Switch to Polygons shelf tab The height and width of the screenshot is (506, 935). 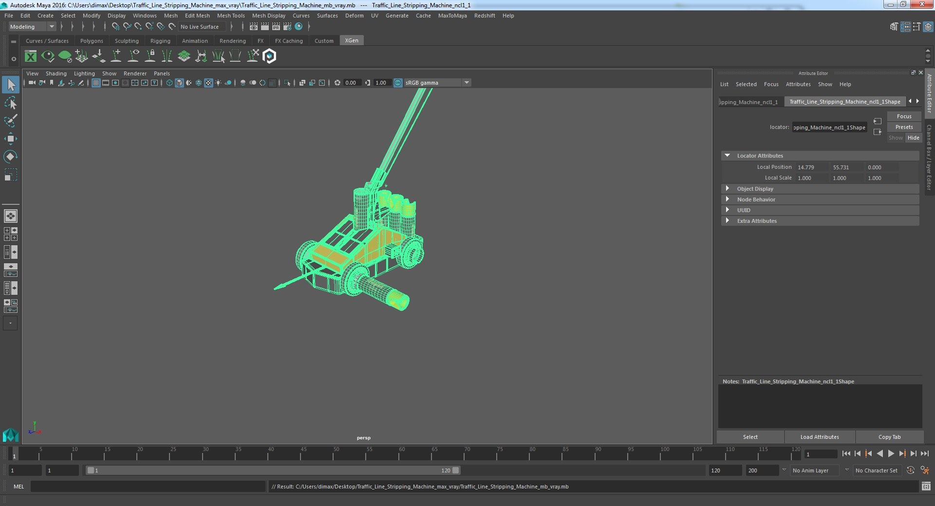pyautogui.click(x=92, y=41)
